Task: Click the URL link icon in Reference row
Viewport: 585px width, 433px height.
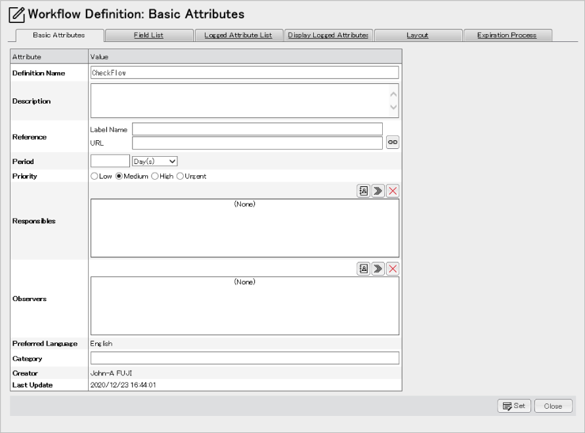Action: 392,142
